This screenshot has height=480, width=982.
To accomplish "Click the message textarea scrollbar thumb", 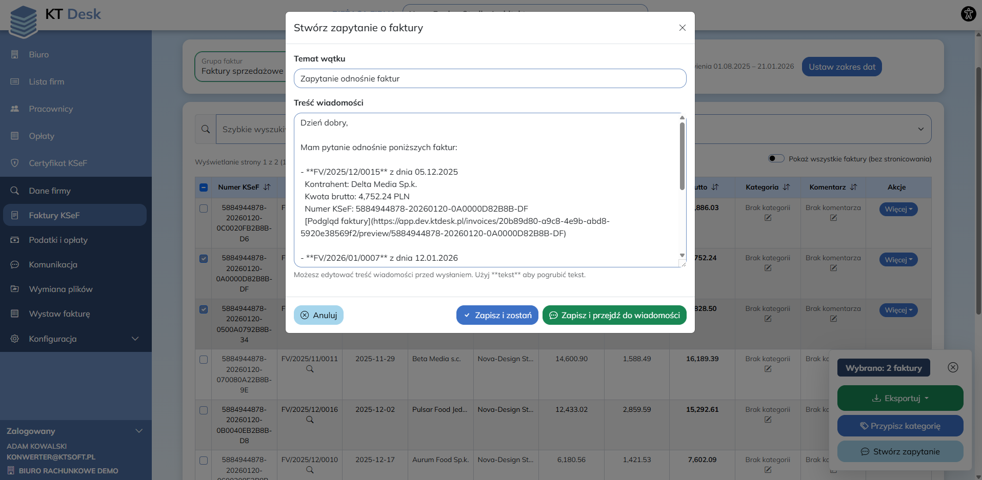I will click(x=682, y=156).
